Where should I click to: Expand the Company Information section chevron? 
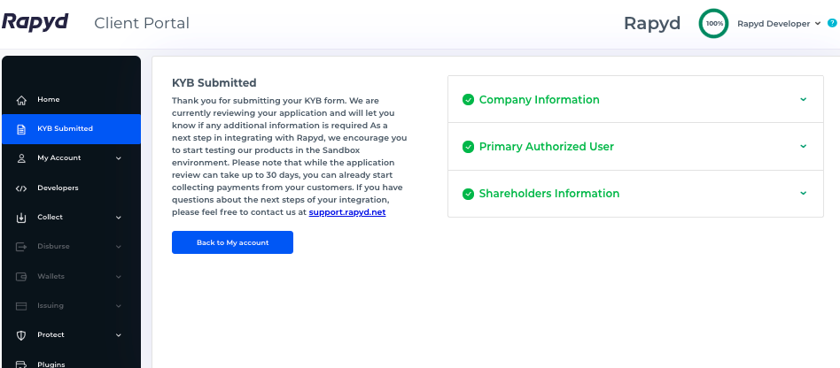[x=803, y=99]
